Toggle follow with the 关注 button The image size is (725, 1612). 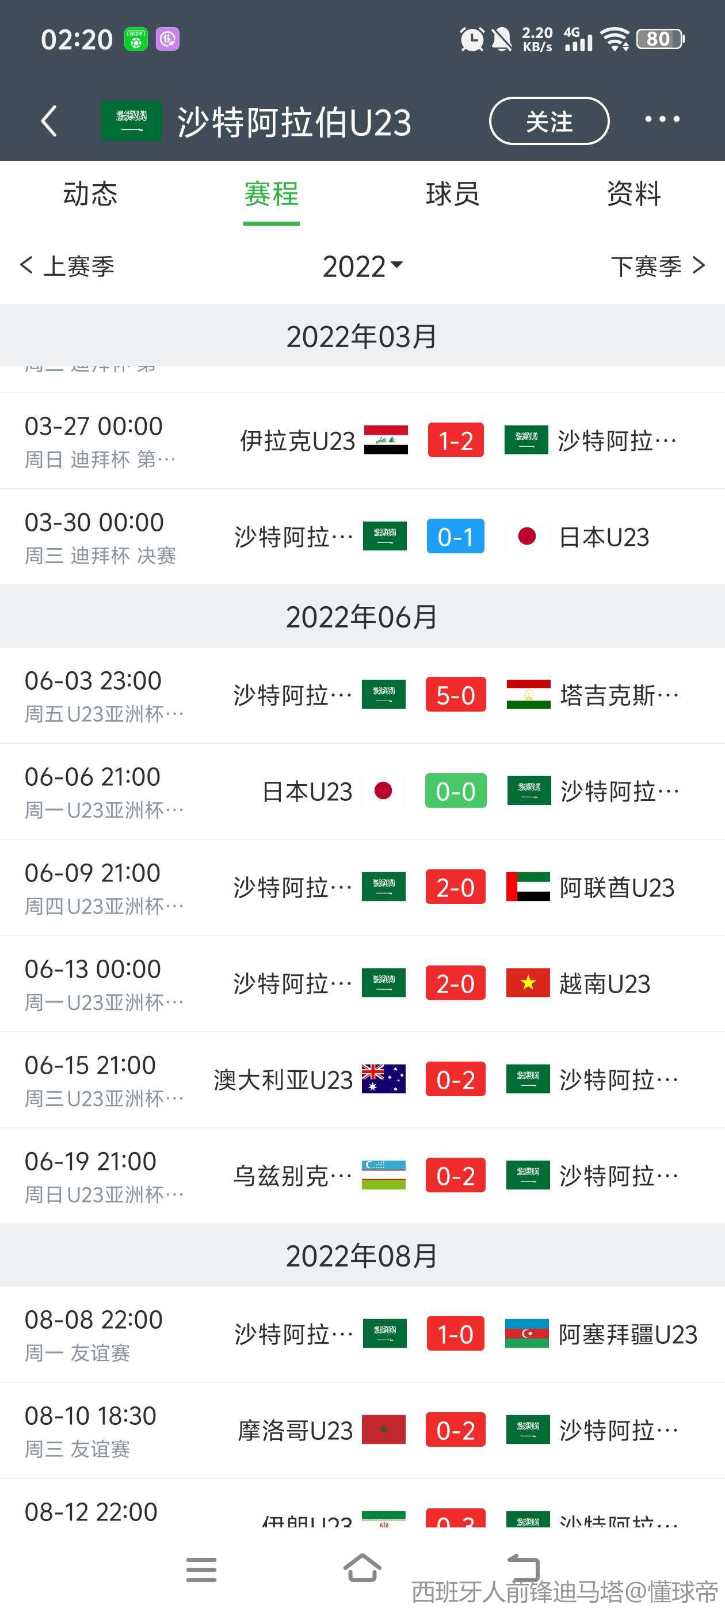pyautogui.click(x=548, y=121)
